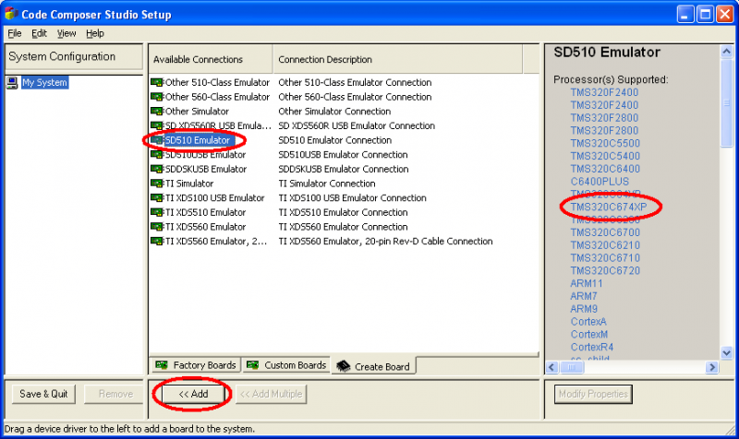This screenshot has height=439, width=739.
Task: Open the File menu
Action: pos(15,33)
